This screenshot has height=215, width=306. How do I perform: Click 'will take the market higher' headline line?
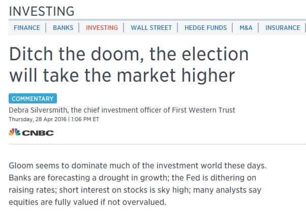tap(122, 75)
